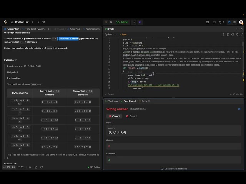The image size is (246, 184).
Task: Click Contribute a testcase link
Action: coord(174,169)
